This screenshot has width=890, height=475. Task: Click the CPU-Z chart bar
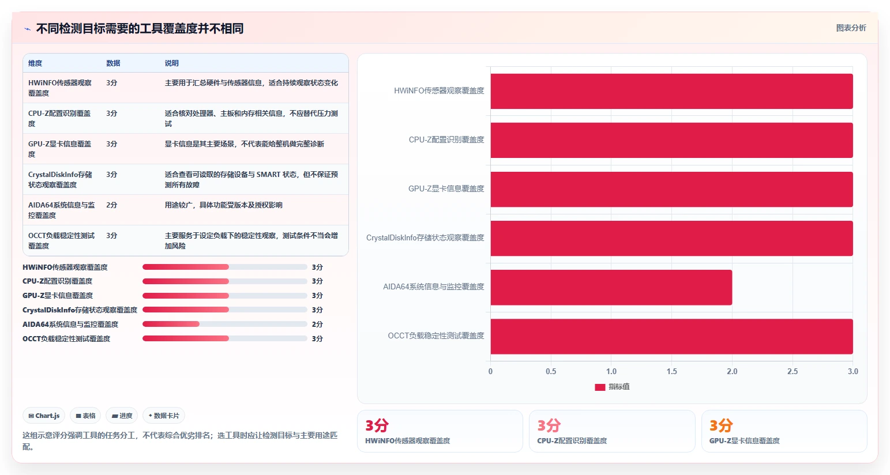click(x=671, y=140)
